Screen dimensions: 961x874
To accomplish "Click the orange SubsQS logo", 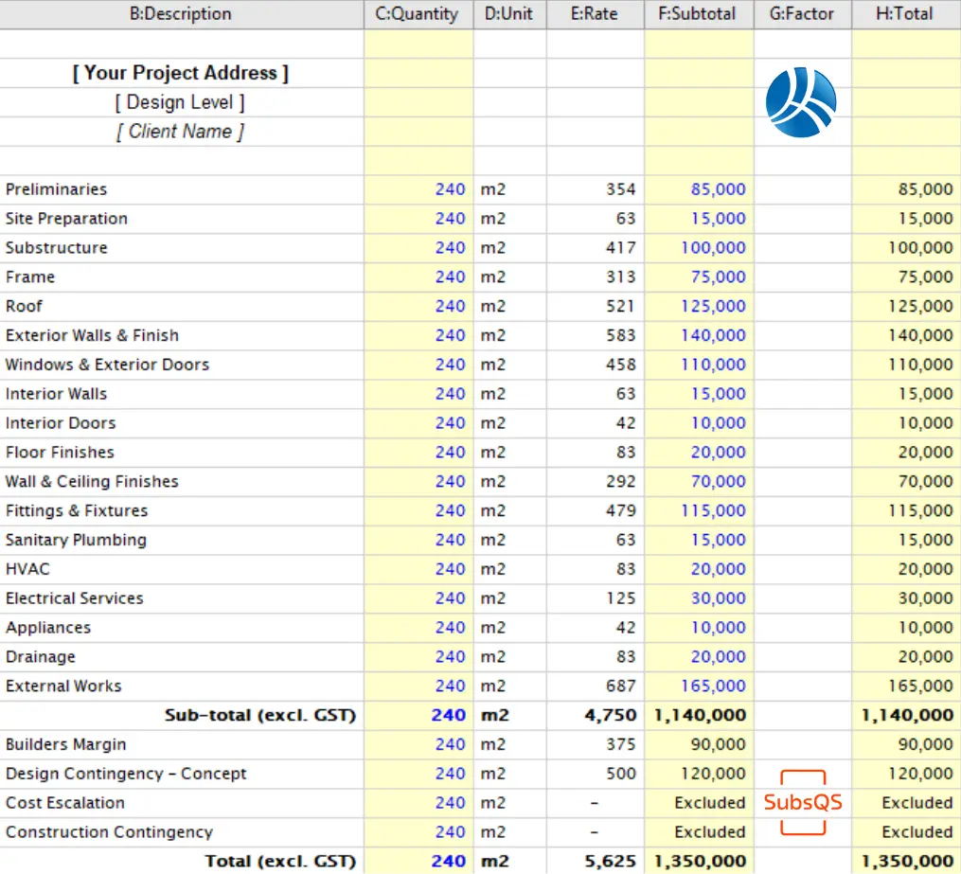I will click(801, 803).
